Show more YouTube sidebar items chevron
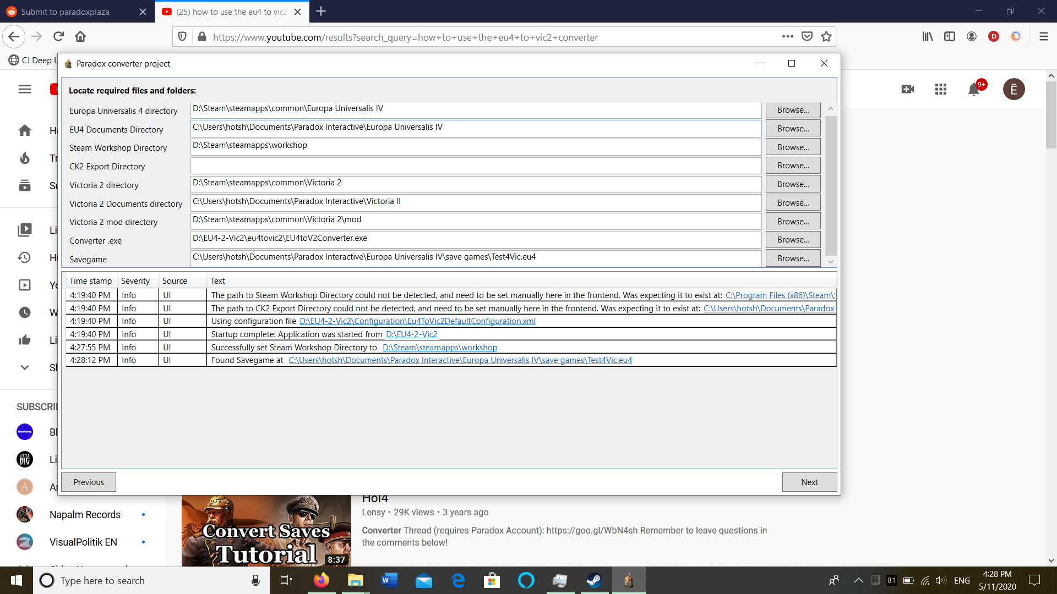 tap(25, 367)
